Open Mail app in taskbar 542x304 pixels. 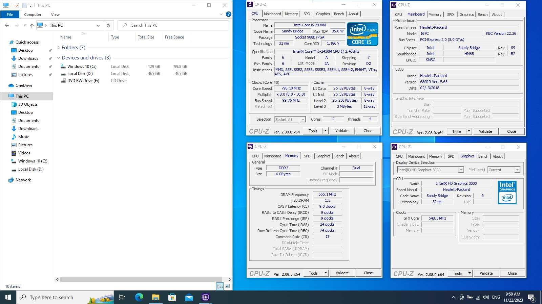click(x=189, y=297)
